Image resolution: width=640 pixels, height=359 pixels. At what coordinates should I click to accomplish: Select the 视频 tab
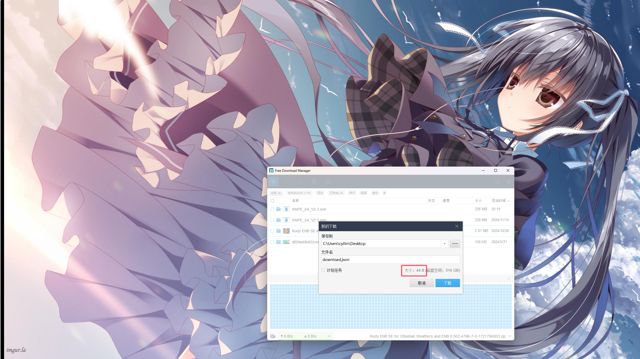pyautogui.click(x=364, y=193)
